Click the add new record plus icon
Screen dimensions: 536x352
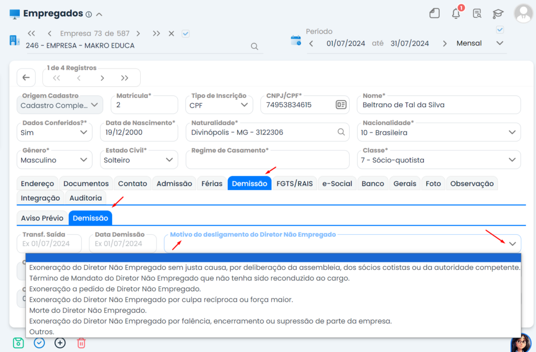tap(60, 343)
